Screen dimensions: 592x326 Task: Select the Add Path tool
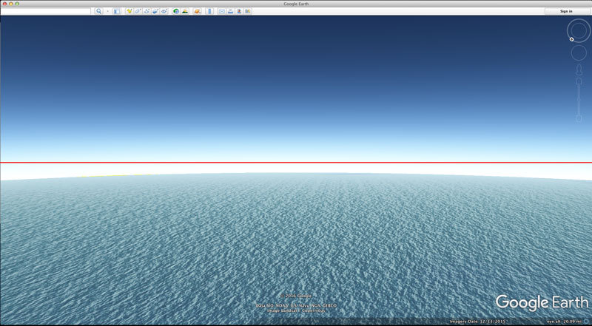pyautogui.click(x=147, y=11)
